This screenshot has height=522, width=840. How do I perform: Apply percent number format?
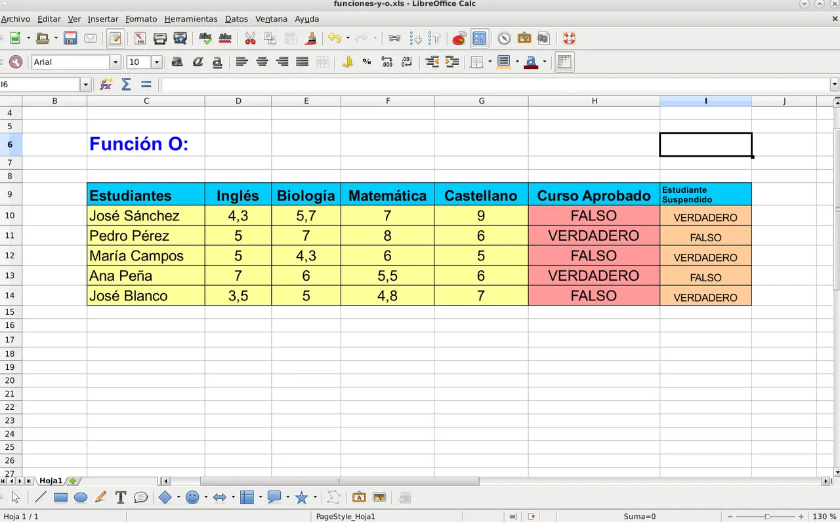367,62
